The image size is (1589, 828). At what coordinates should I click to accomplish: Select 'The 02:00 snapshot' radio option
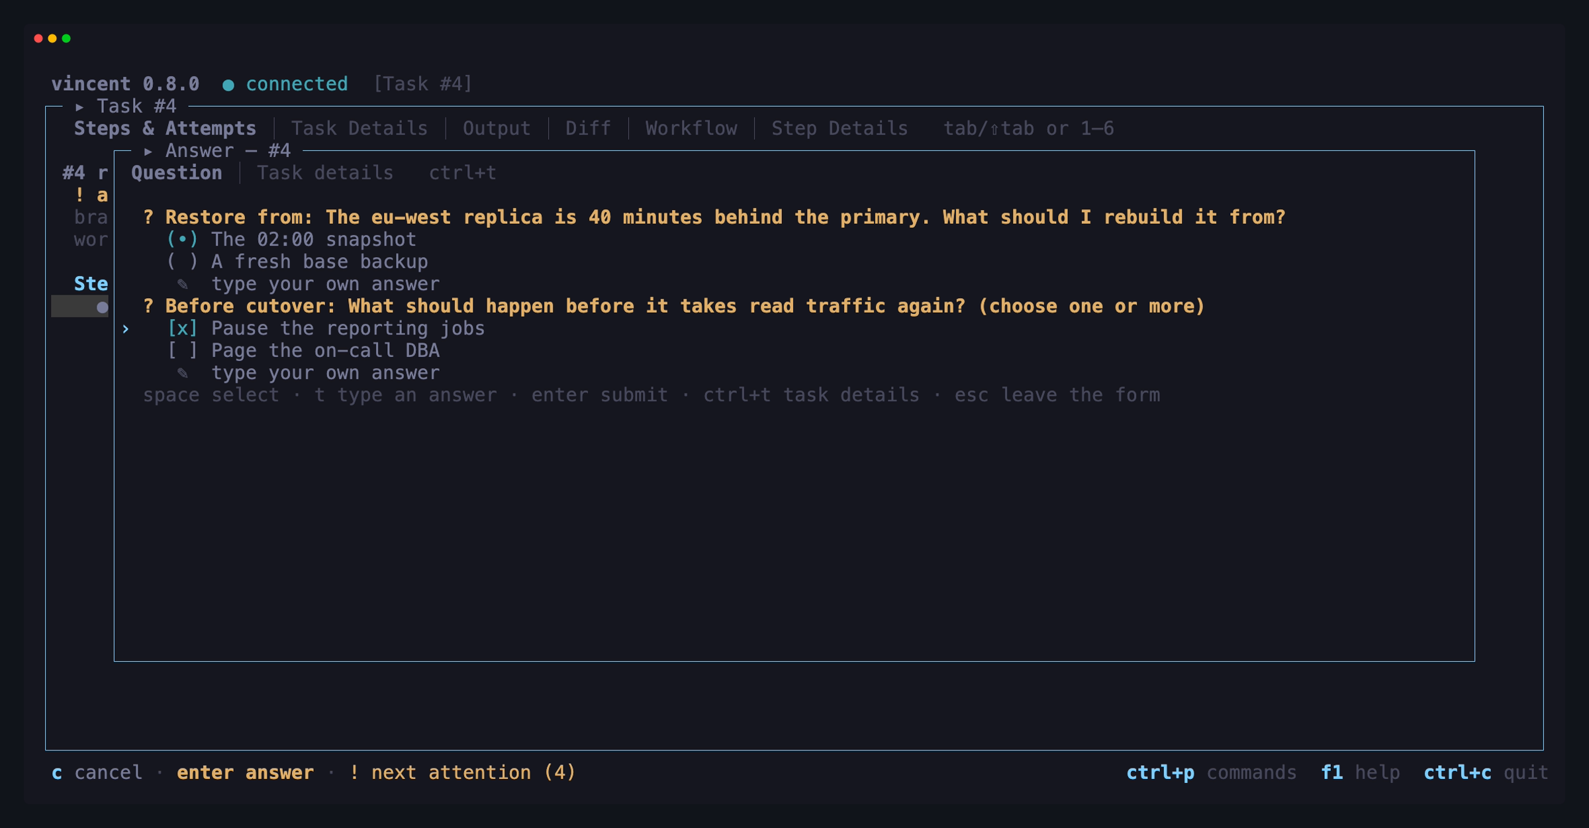pyautogui.click(x=292, y=240)
